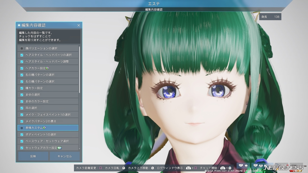Click the キャンセル button
Screen dimensions: 308x173
pyautogui.click(x=65, y=156)
